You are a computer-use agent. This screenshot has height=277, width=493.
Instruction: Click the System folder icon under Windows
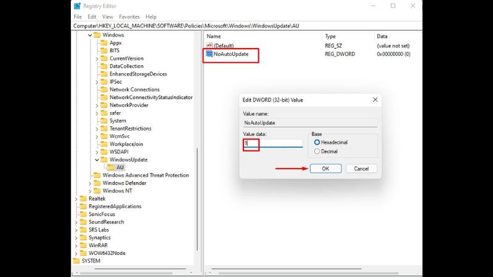click(104, 121)
